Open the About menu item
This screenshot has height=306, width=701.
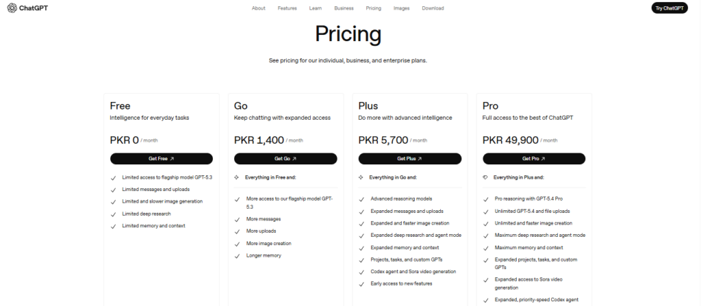pos(258,8)
